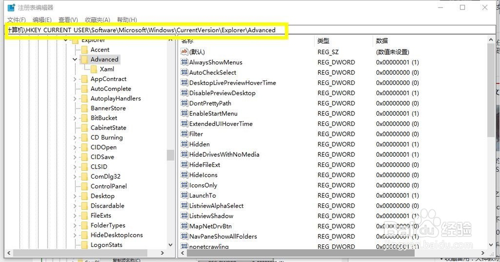Click the REG_SZ type cell
500x262 pixels.
click(328, 52)
